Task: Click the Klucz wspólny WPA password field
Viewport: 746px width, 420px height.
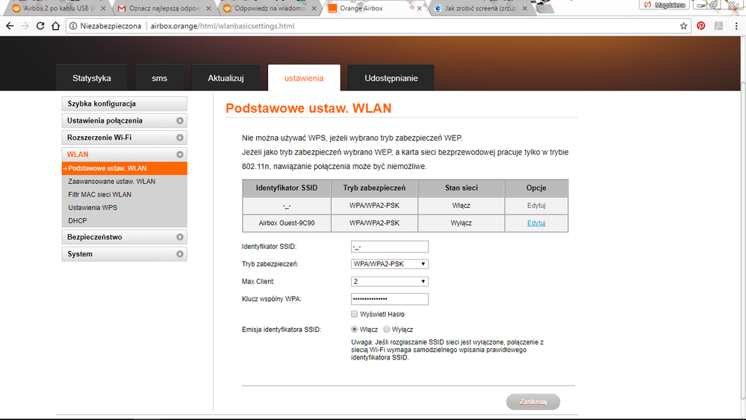Action: tap(390, 299)
